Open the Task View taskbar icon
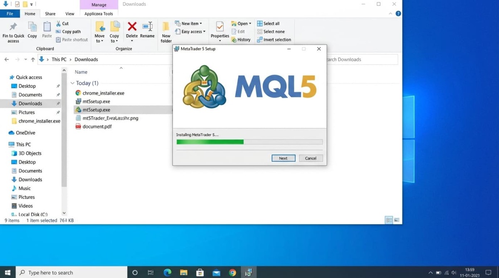The height and width of the screenshot is (278, 499). (151, 273)
